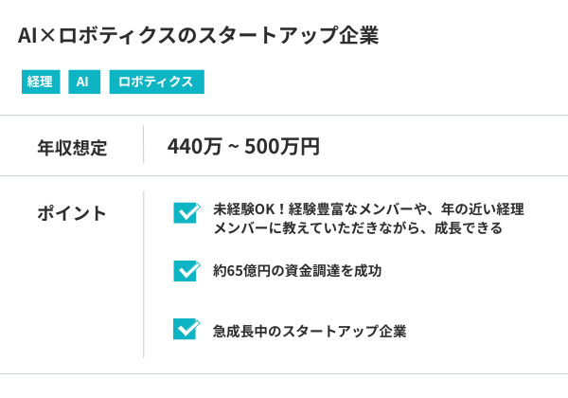Choose the ロボティクス tag

[x=156, y=82]
